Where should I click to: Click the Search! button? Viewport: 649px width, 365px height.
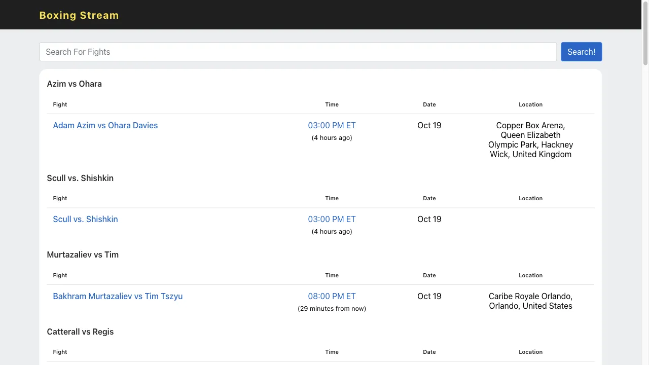pyautogui.click(x=582, y=52)
